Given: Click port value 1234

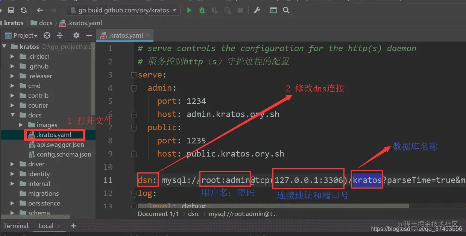Looking at the screenshot, I should (196, 101).
